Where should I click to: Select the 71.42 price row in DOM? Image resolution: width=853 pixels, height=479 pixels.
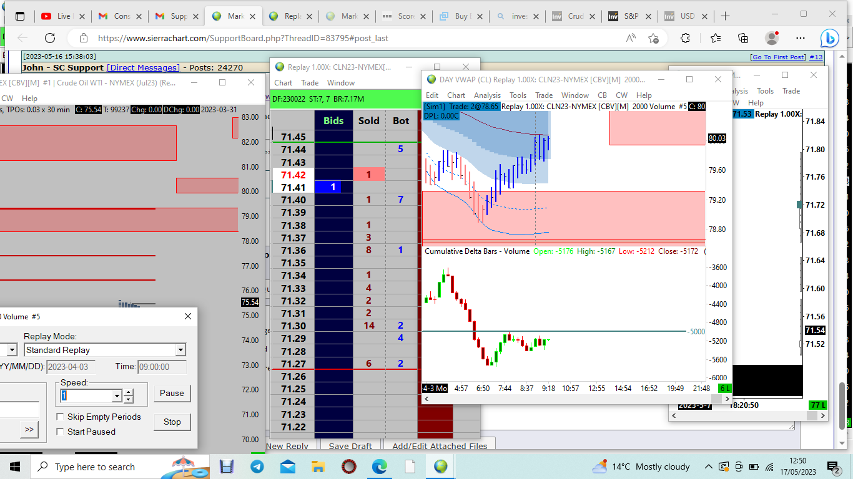click(x=293, y=175)
